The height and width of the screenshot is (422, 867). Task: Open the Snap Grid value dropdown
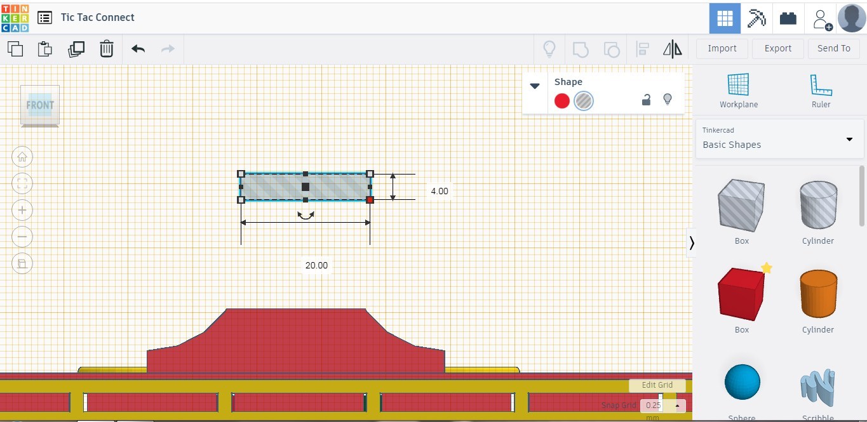pyautogui.click(x=663, y=406)
